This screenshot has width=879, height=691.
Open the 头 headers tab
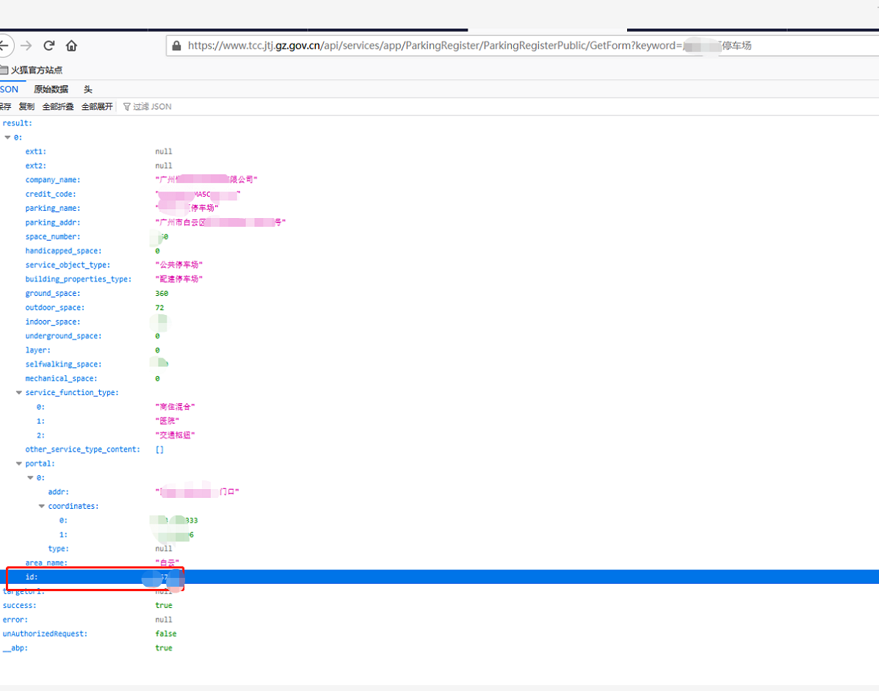coord(87,89)
